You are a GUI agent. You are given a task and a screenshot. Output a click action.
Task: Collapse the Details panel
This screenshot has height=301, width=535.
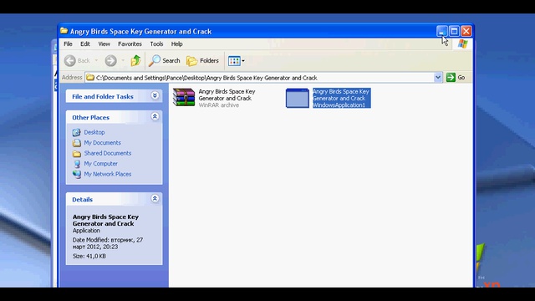click(x=155, y=198)
